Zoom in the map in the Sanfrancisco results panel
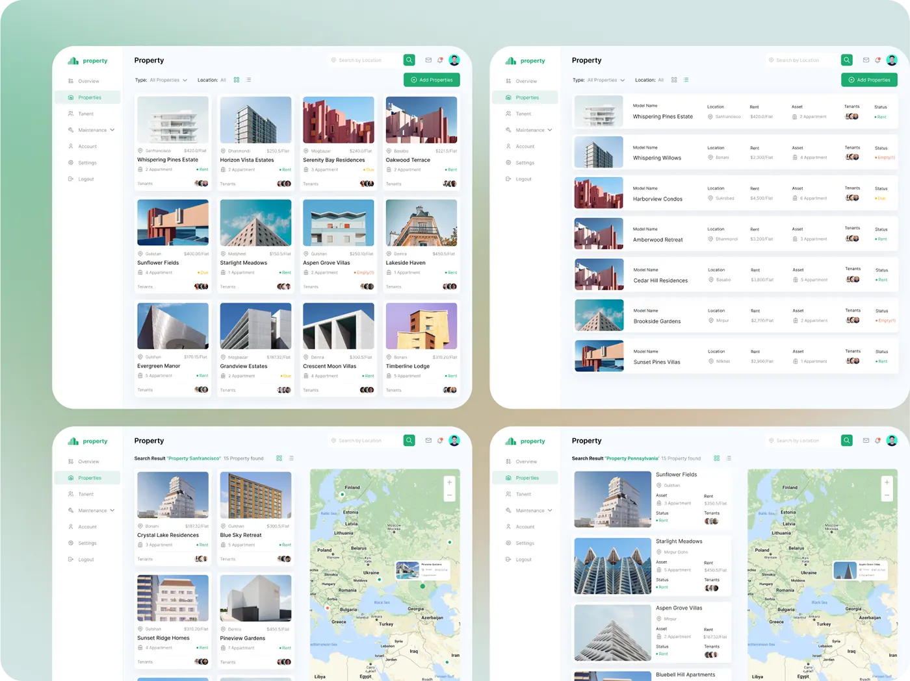The image size is (910, 681). click(449, 482)
